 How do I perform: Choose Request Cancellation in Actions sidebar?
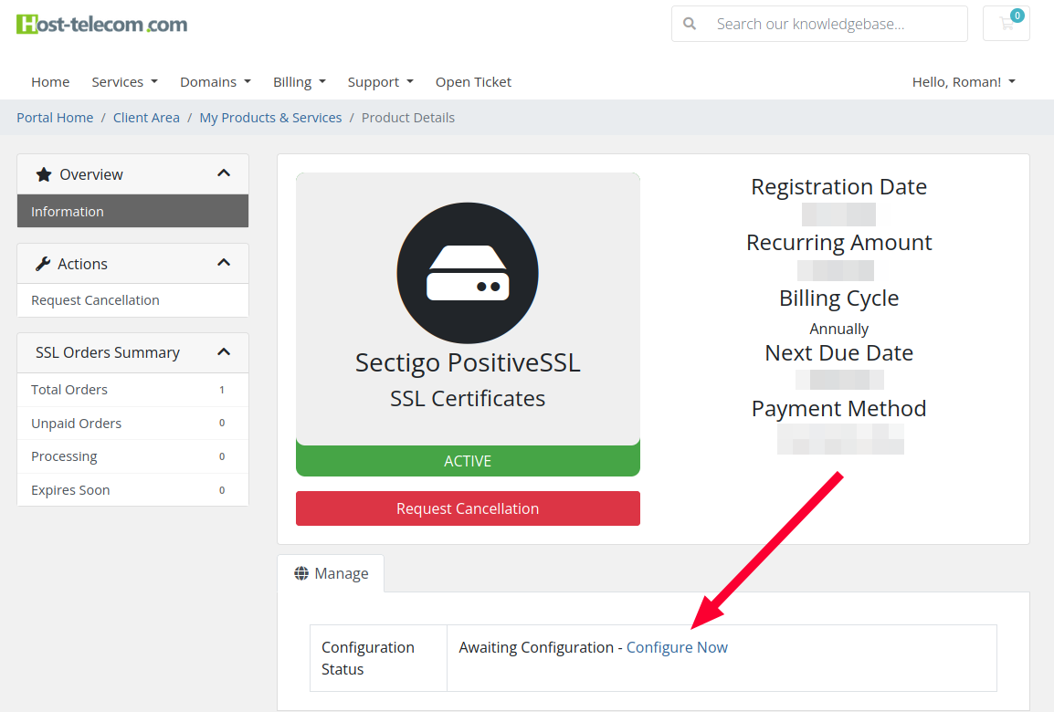coord(132,300)
